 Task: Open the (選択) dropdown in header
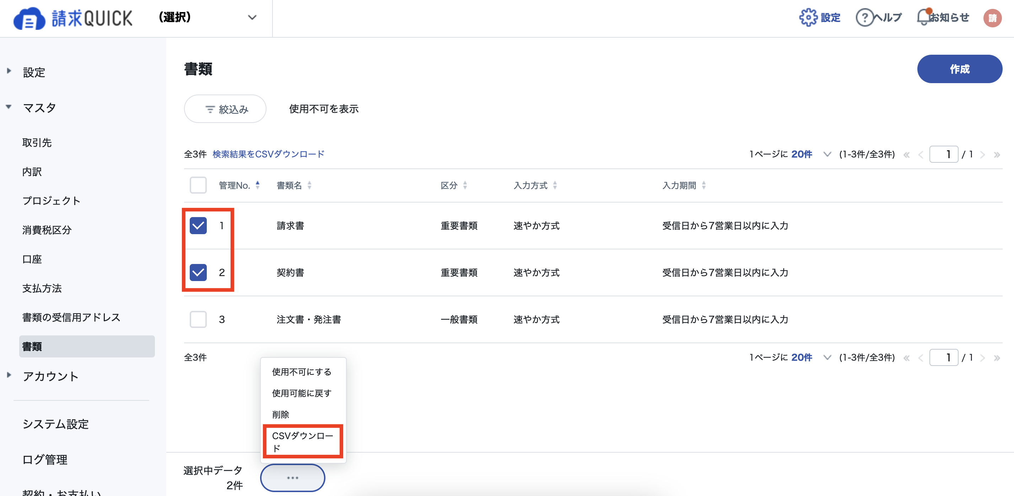[207, 17]
